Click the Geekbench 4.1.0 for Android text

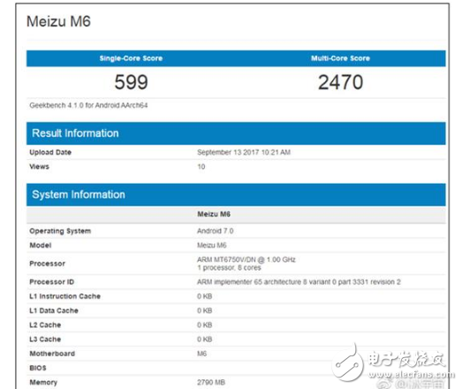pyautogui.click(x=88, y=105)
